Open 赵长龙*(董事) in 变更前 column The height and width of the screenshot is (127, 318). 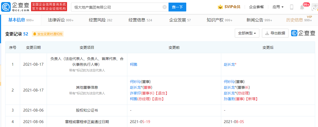(x=141, y=87)
